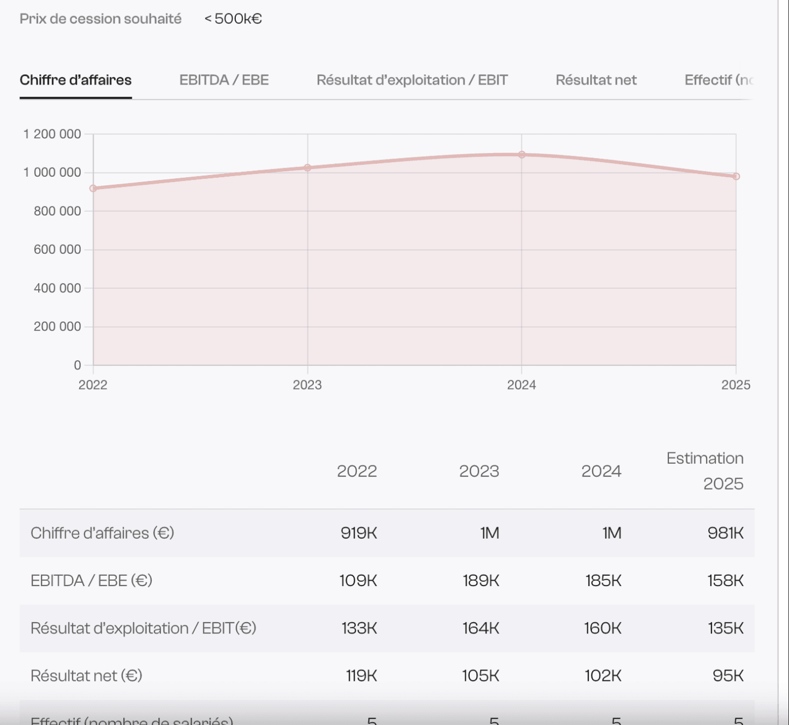This screenshot has height=725, width=789.
Task: Click the 2022 table column header
Action: coord(357,471)
